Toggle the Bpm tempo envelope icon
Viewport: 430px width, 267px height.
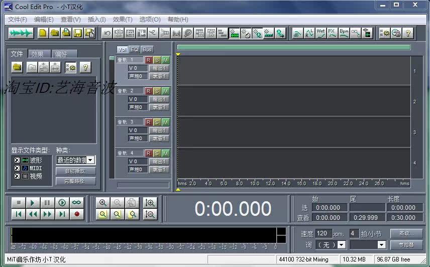click(344, 34)
